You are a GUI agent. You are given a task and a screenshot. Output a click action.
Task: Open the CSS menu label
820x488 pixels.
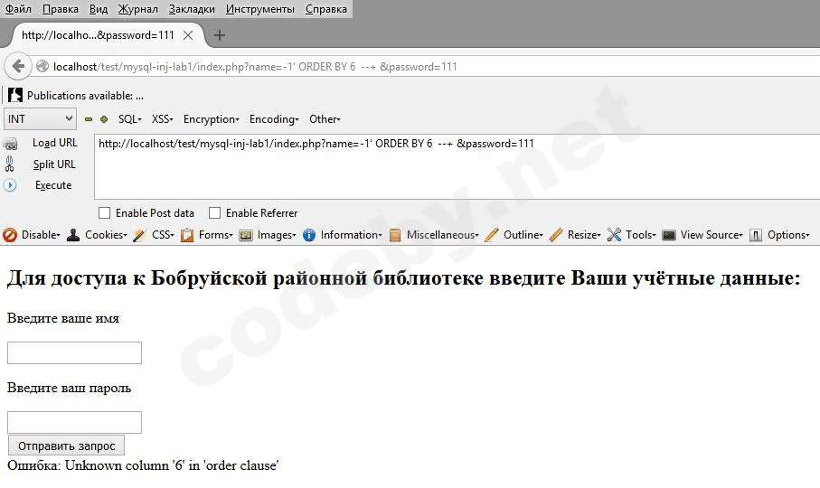(163, 235)
